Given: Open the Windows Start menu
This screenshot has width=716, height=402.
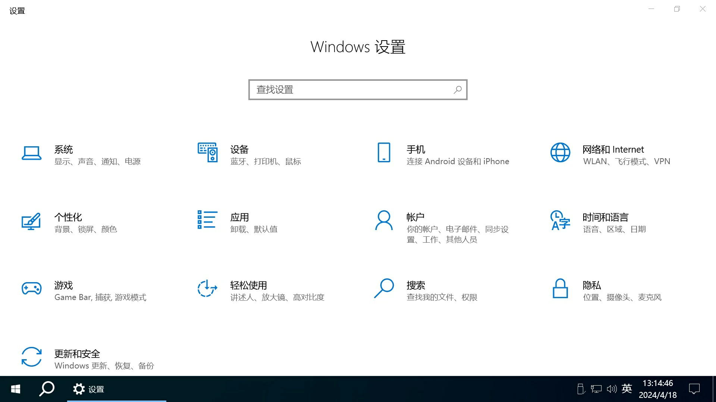Looking at the screenshot, I should (x=15, y=389).
